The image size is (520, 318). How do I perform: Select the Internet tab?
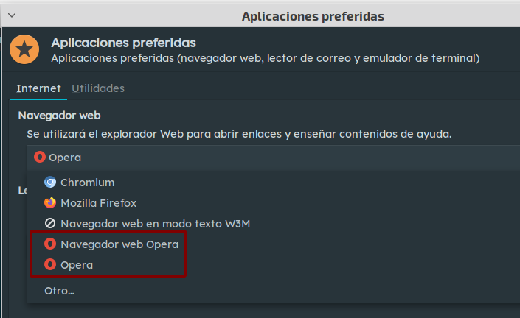point(39,88)
